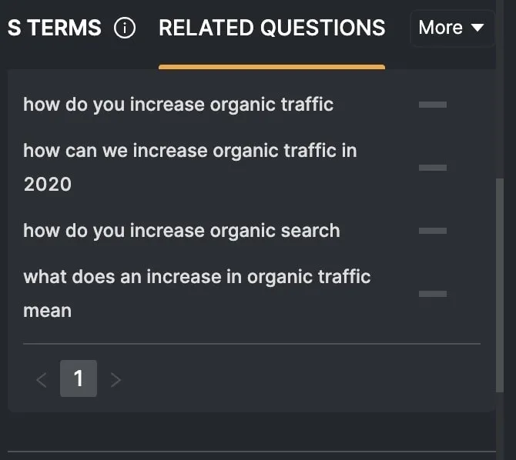Select page 1 in the pagination
The image size is (516, 460).
tap(79, 378)
